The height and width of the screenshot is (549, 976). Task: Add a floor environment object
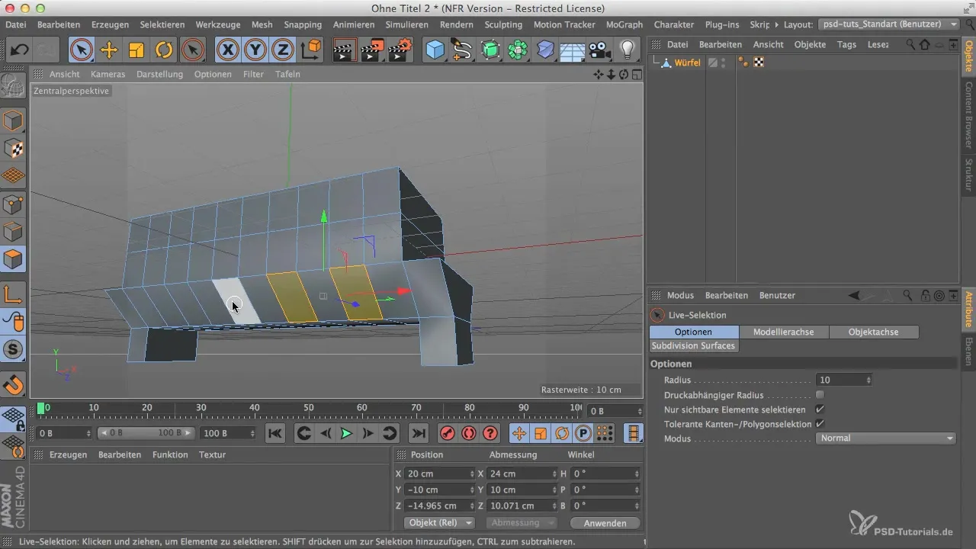[x=572, y=50]
